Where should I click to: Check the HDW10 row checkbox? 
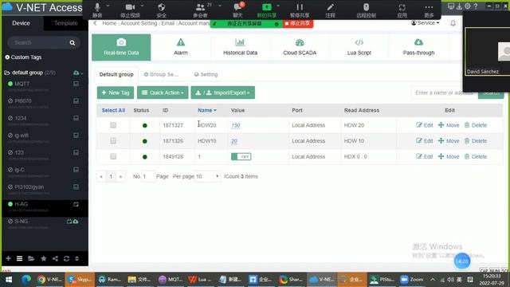pyautogui.click(x=113, y=140)
